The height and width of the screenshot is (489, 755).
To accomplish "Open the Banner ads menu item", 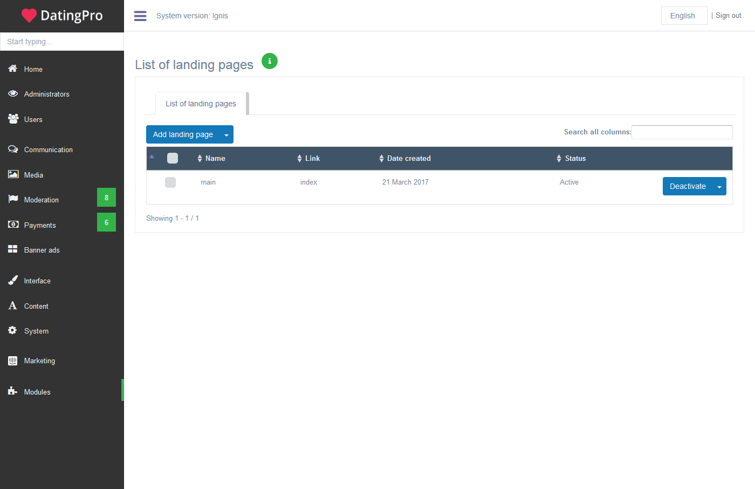I will click(42, 250).
